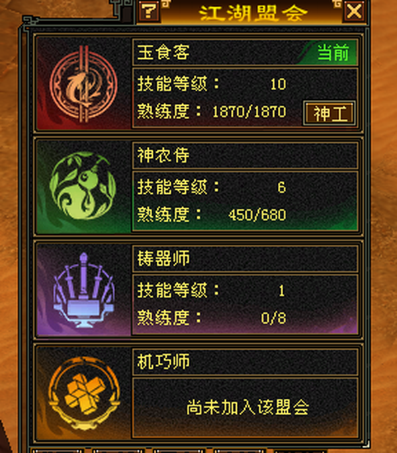Select the green 神农侍 gourd emblem
The height and width of the screenshot is (453, 397).
click(x=83, y=186)
